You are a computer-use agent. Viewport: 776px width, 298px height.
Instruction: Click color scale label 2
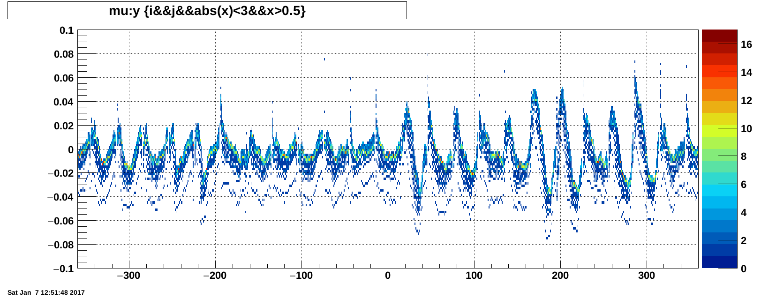click(744, 241)
